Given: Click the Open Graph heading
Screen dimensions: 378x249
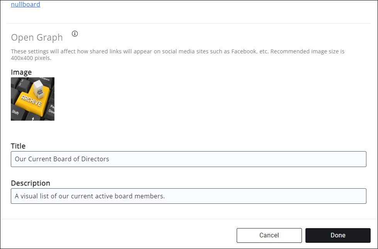Looking at the screenshot, I should (37, 38).
